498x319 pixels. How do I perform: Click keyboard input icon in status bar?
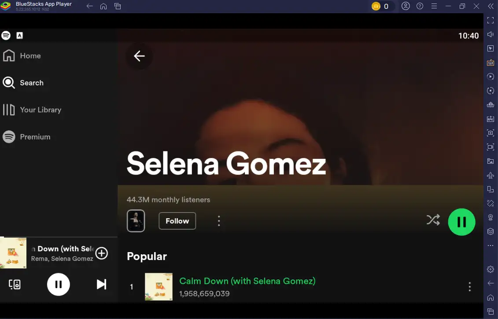tap(20, 36)
